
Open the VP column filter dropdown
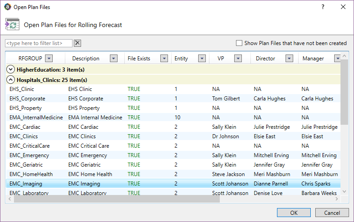[238, 59]
